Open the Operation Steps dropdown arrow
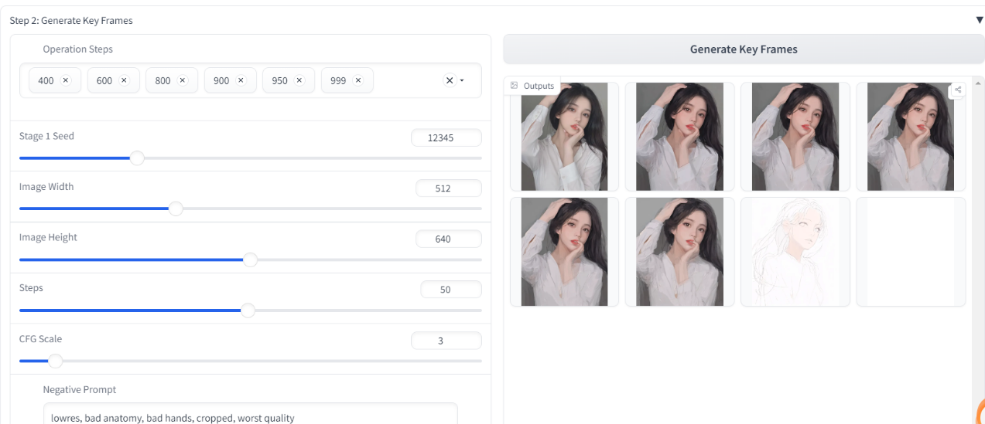The height and width of the screenshot is (424, 985). click(x=462, y=80)
